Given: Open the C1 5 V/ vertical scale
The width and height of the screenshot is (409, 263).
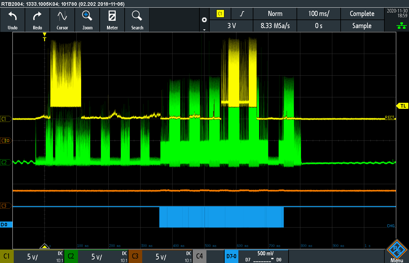Looking at the screenshot, I should pyautogui.click(x=39, y=256).
